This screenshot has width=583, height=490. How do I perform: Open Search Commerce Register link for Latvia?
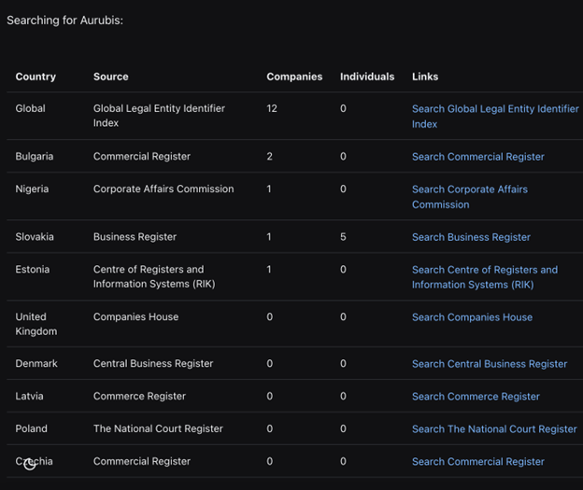pos(476,397)
